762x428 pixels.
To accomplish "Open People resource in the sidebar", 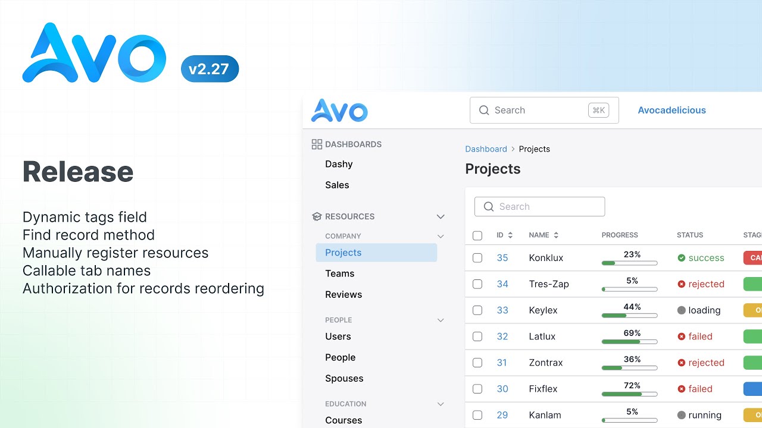I will tap(341, 357).
